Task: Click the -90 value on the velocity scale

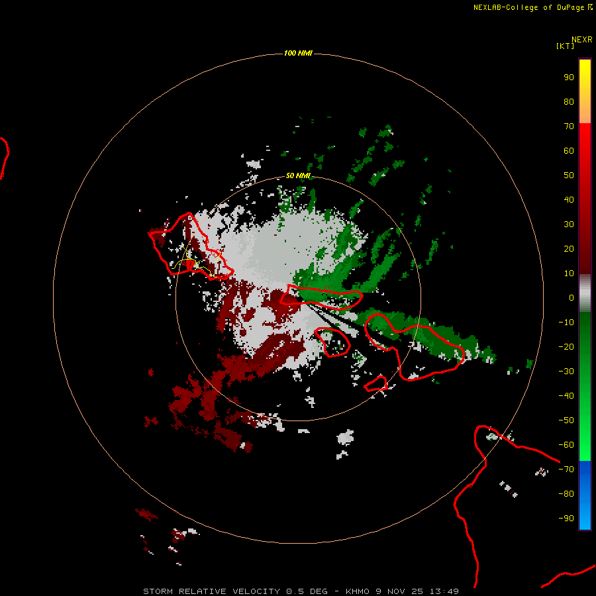Action: click(x=566, y=519)
